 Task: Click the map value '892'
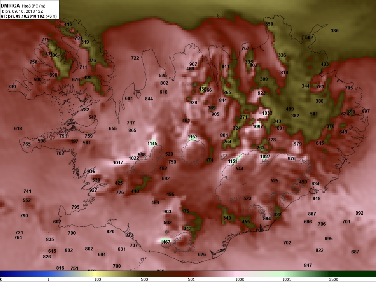[359, 213]
